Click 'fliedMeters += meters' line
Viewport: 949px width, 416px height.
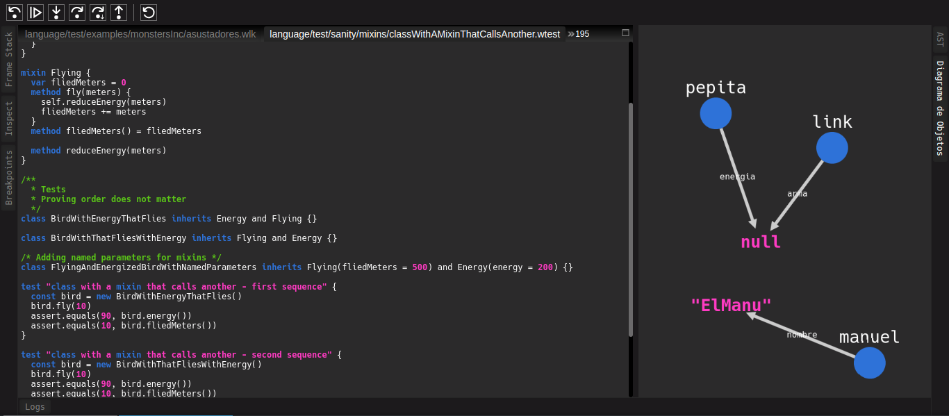pos(94,111)
